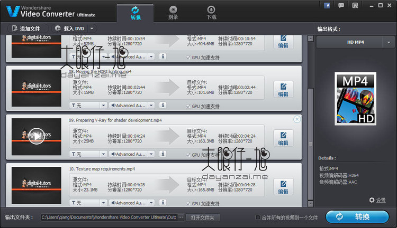Remove the 09. Preparing V-Ray item

click(297, 119)
